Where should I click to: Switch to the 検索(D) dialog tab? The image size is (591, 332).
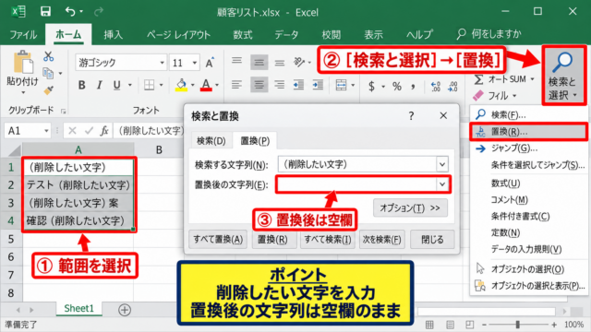pos(211,141)
